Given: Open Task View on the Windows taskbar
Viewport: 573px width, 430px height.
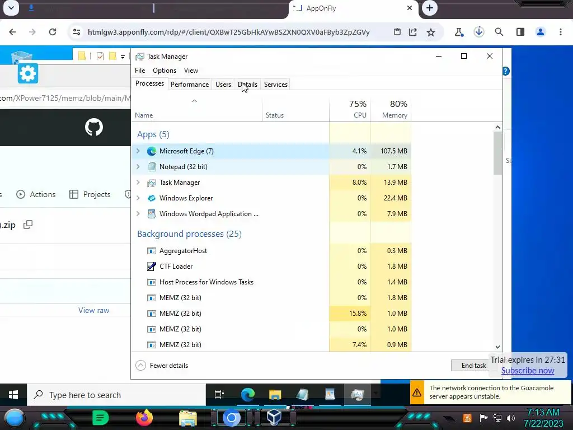Looking at the screenshot, I should pyautogui.click(x=219, y=395).
